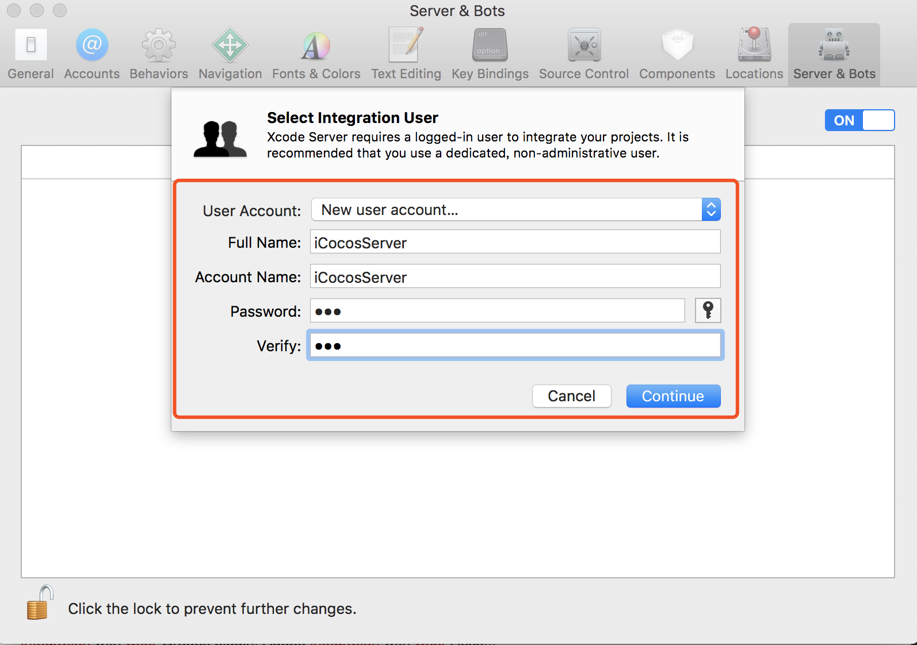
Task: Open the Fonts & Colors pane
Action: pos(316,55)
